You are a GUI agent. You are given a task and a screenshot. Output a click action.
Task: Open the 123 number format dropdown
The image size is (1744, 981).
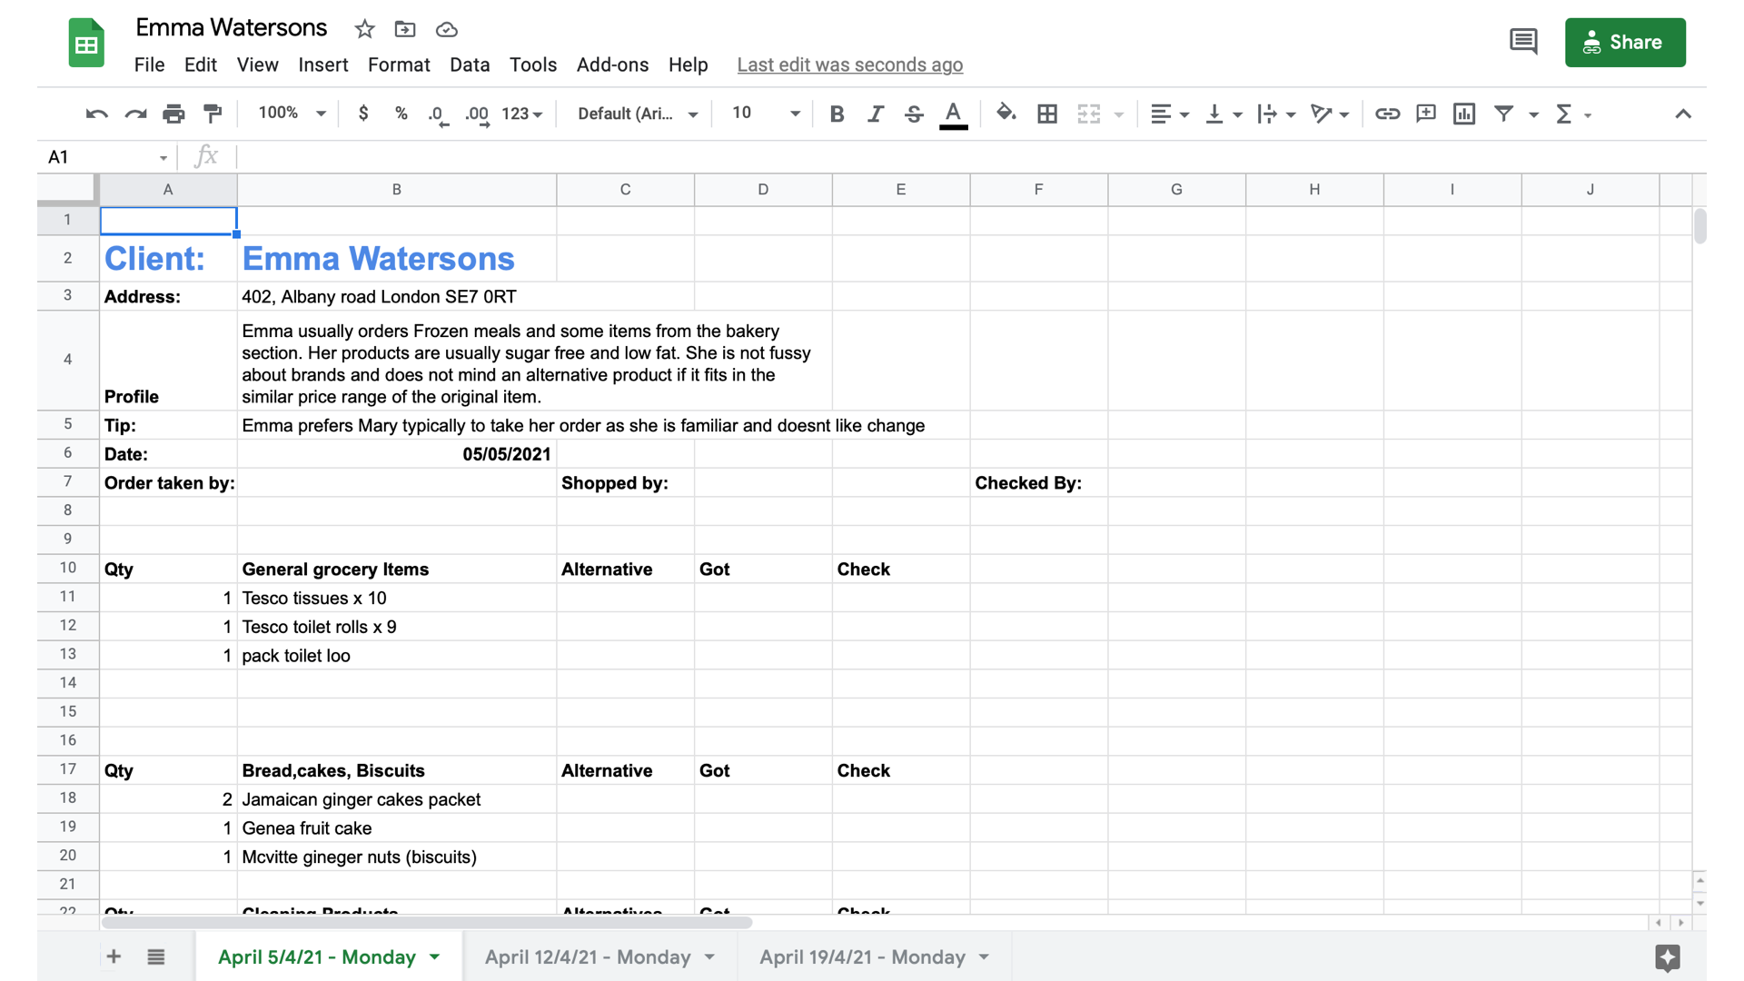522,114
